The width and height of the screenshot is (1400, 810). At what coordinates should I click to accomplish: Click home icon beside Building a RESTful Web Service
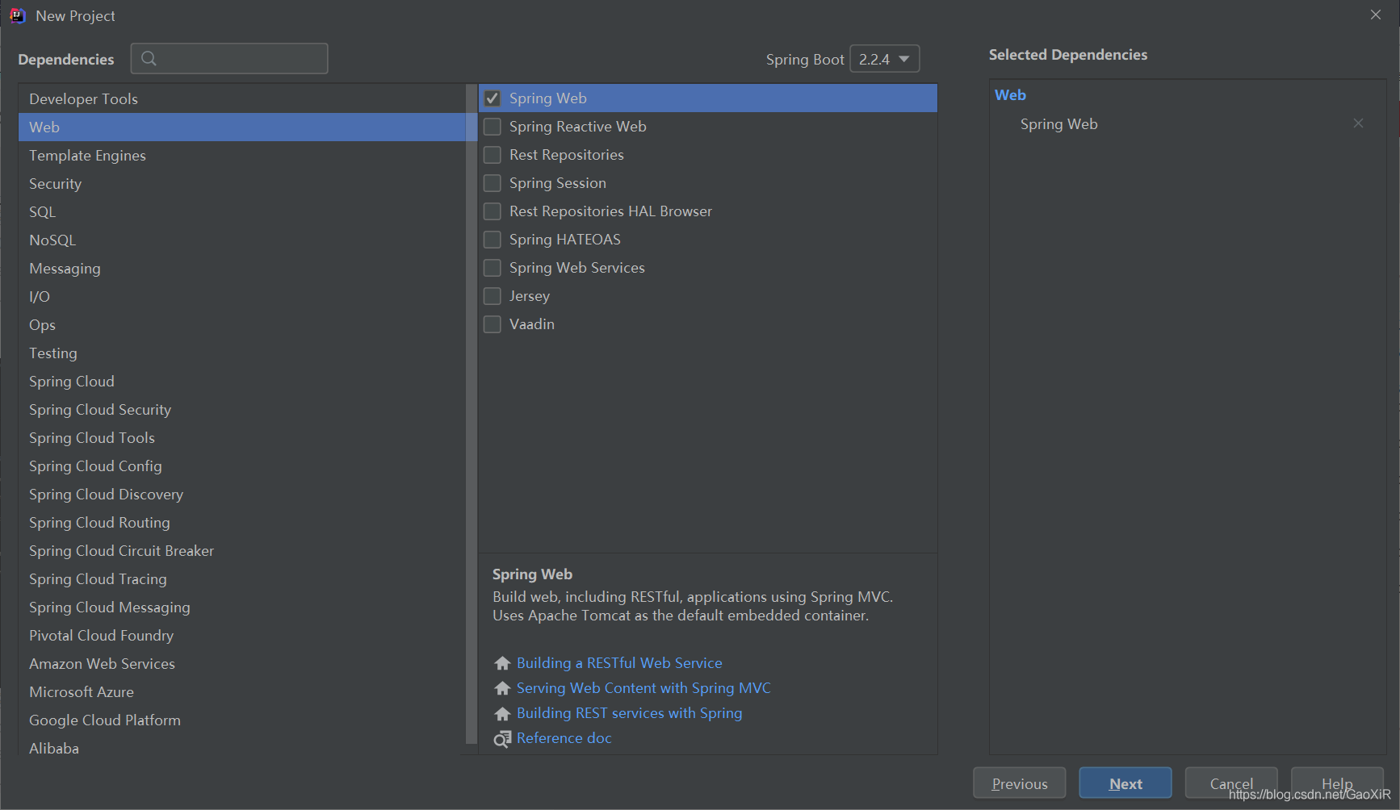(502, 663)
